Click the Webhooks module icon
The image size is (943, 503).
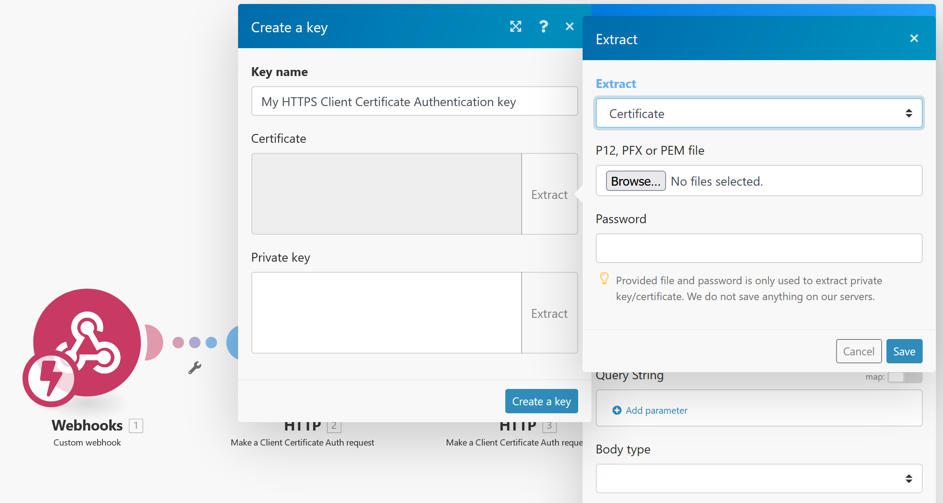coord(87,342)
